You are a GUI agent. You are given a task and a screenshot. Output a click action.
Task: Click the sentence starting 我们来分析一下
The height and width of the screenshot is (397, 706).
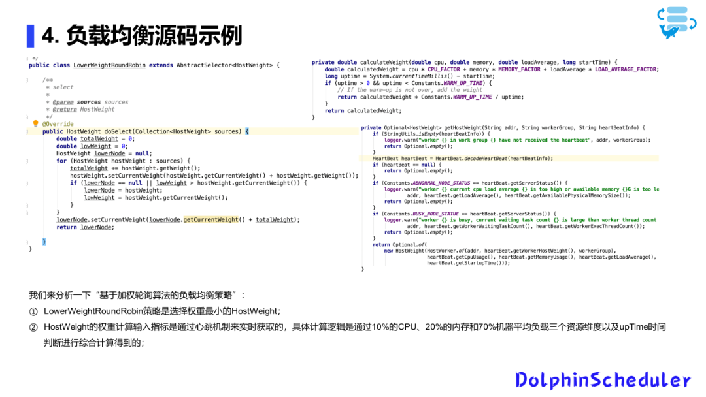(137, 295)
